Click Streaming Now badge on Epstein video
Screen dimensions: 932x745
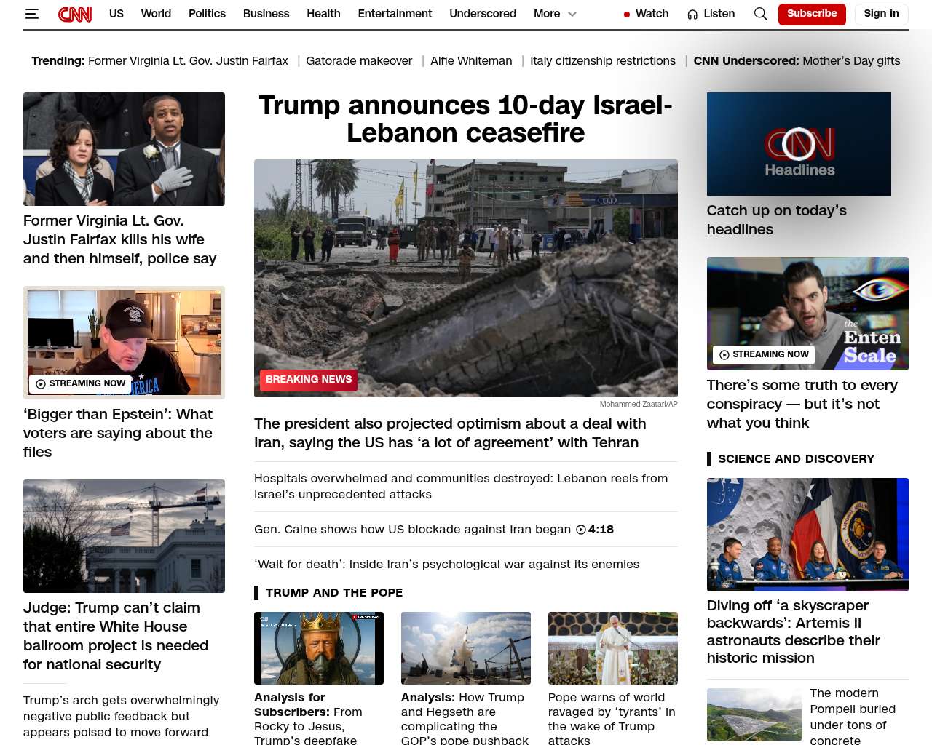tap(81, 383)
